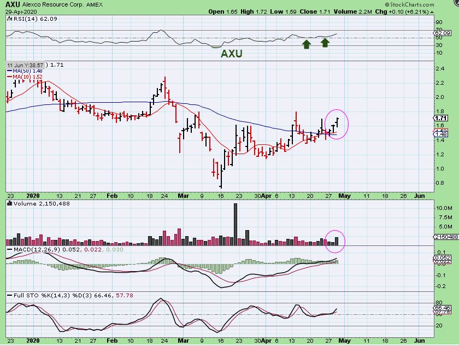Click the bar-chart icon before Volume label

coord(9,203)
